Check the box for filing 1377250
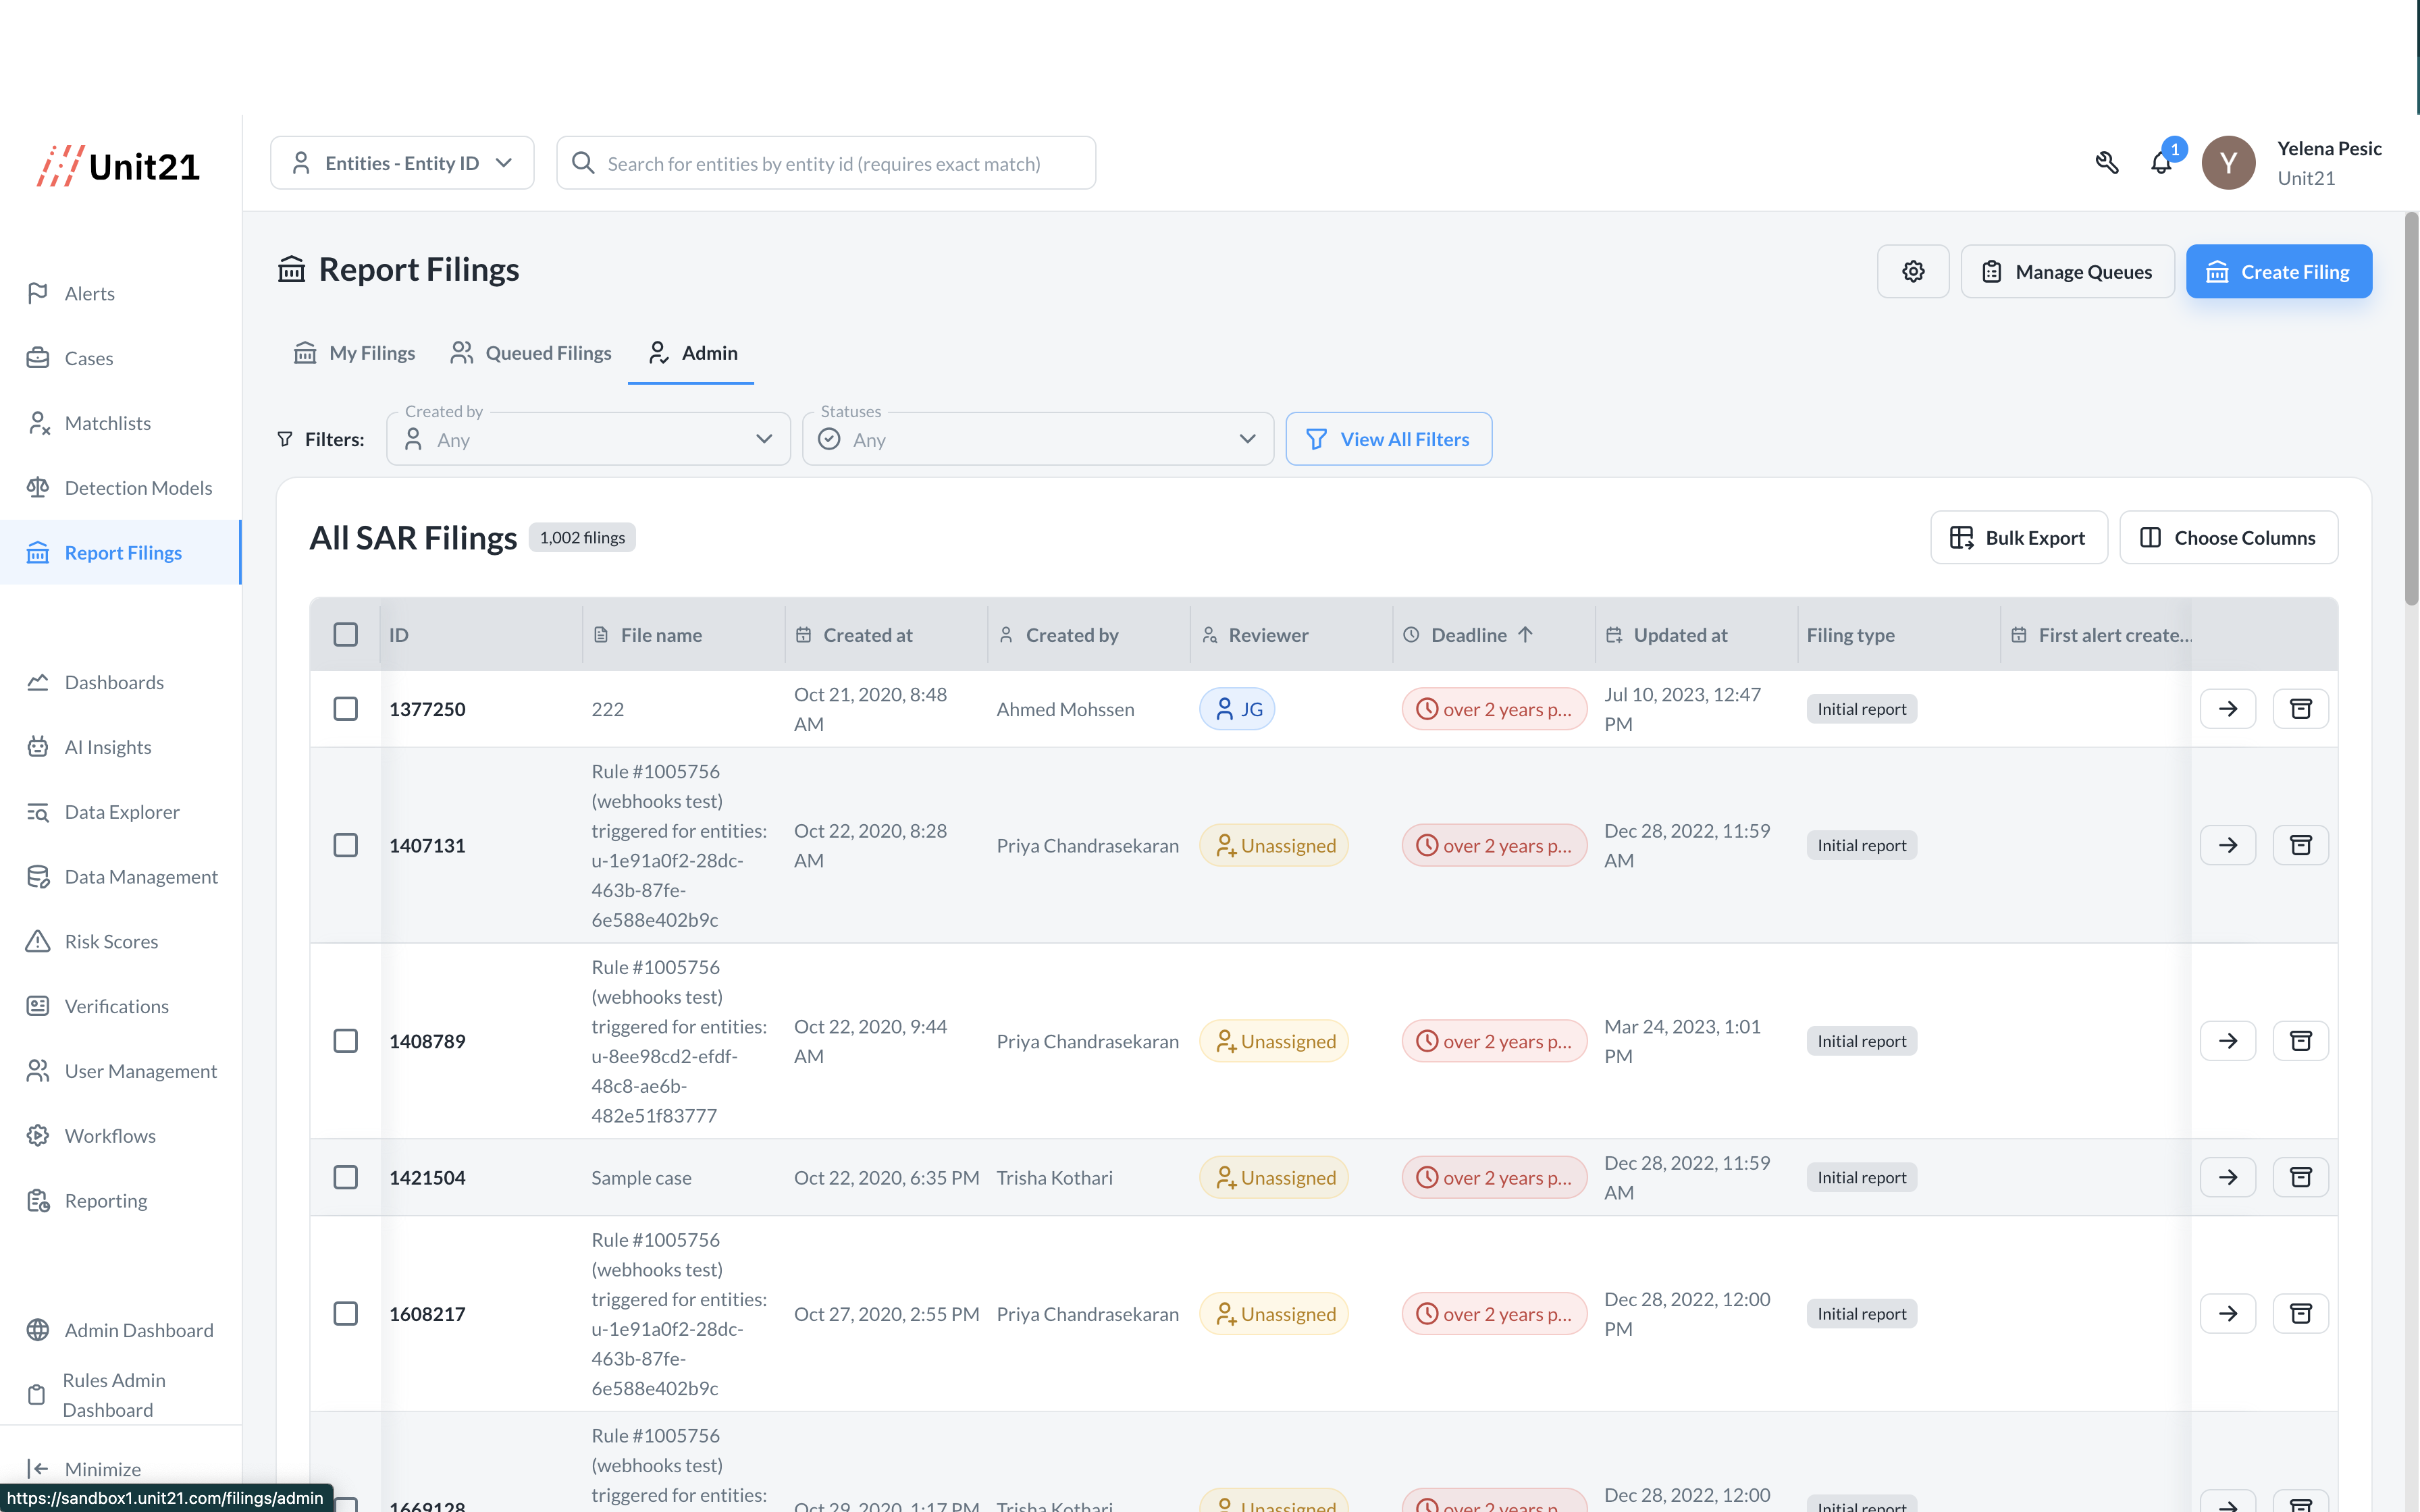Screen dimensions: 2420x1512 tap(345, 709)
